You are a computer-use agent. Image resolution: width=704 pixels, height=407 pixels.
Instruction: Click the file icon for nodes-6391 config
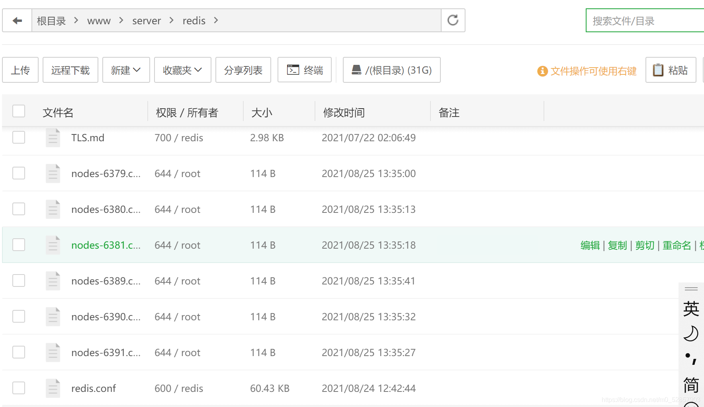(53, 352)
